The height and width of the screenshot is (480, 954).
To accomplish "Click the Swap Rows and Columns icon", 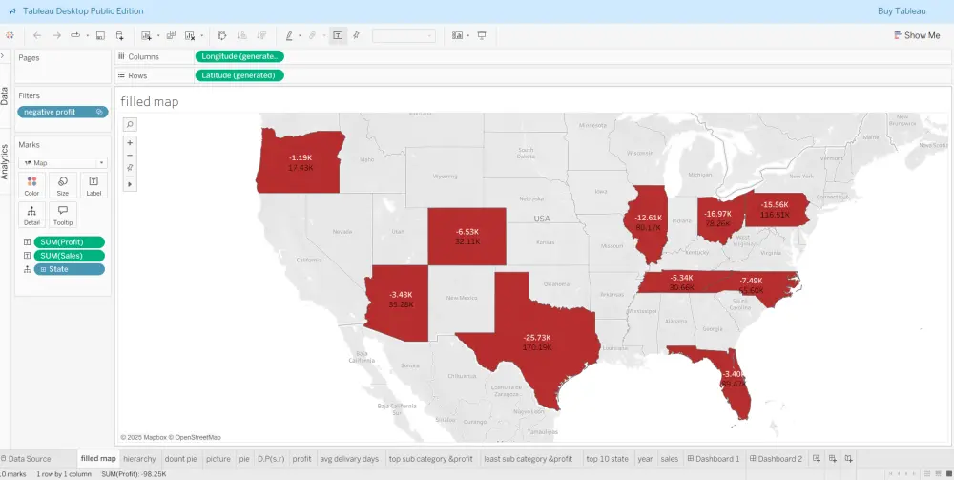I will [x=222, y=36].
